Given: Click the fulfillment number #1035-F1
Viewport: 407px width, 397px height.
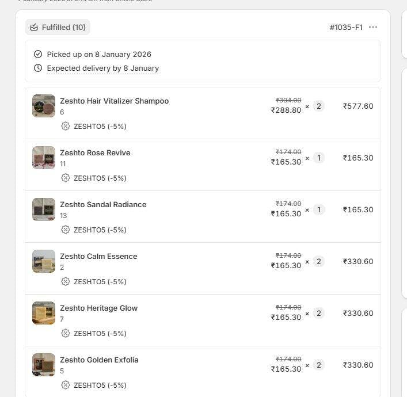Looking at the screenshot, I should pos(346,27).
